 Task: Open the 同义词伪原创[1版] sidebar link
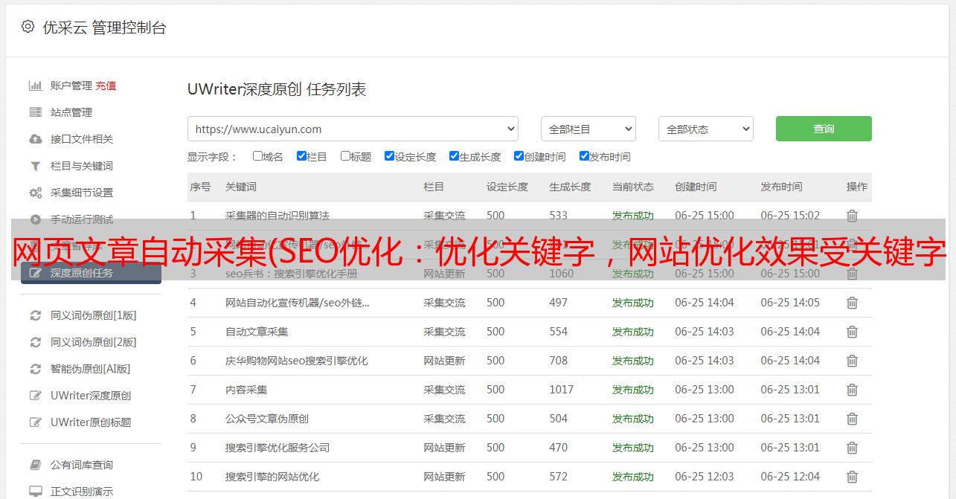coord(93,315)
